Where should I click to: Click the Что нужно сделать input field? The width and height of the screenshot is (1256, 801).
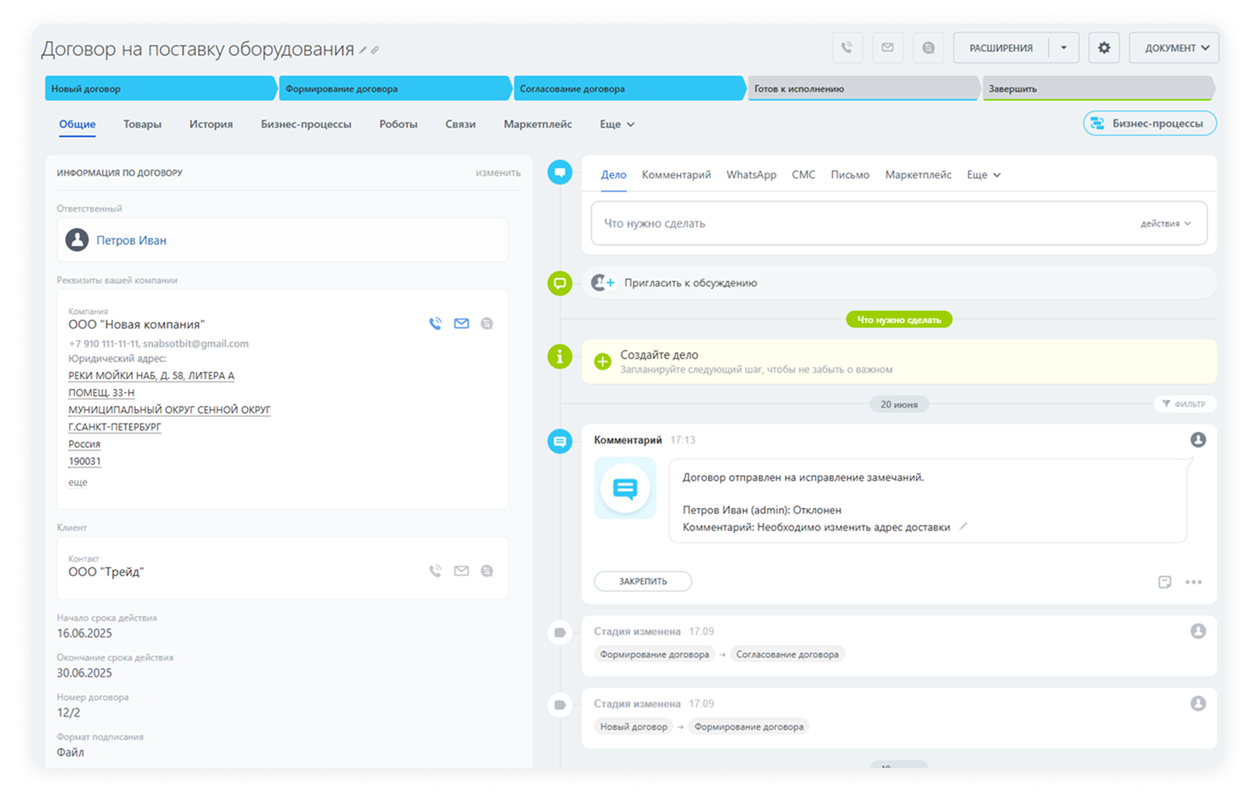tap(863, 224)
